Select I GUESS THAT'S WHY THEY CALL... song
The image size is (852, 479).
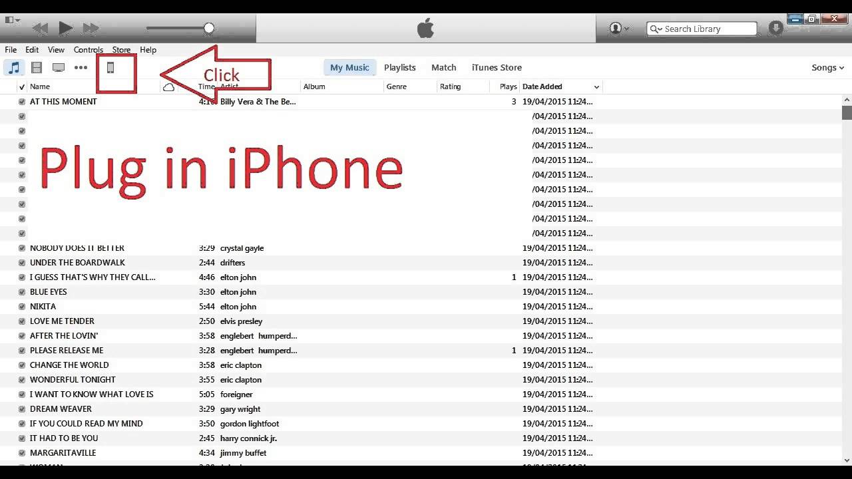(x=93, y=277)
